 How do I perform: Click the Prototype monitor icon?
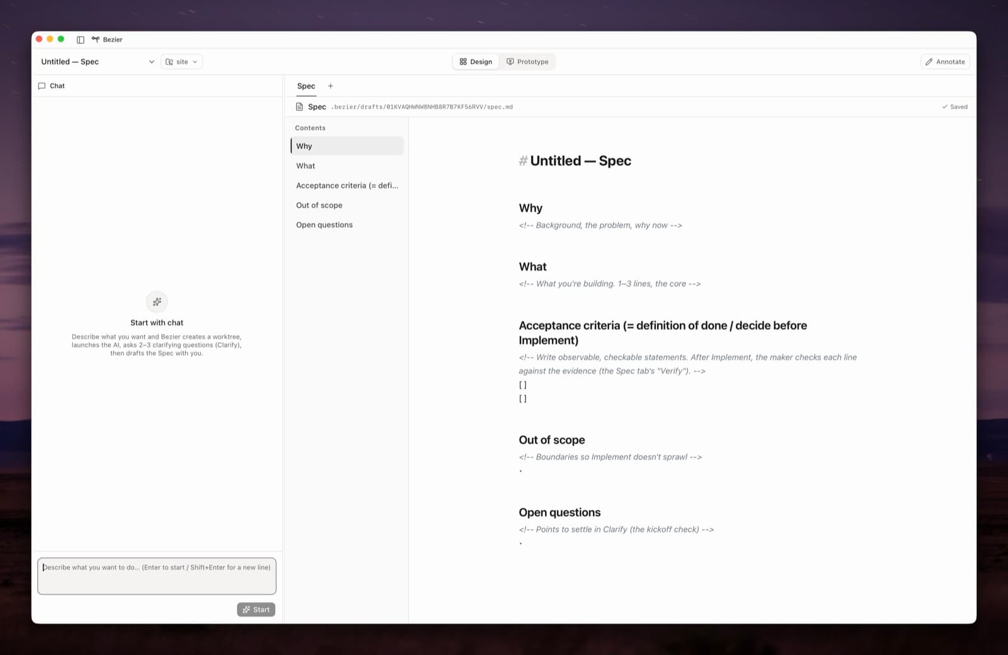(x=510, y=62)
